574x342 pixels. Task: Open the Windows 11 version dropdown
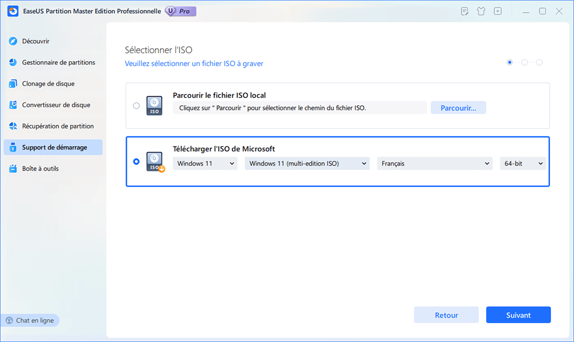click(205, 163)
